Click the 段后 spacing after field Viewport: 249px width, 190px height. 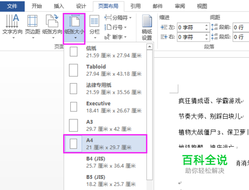pos(241,37)
